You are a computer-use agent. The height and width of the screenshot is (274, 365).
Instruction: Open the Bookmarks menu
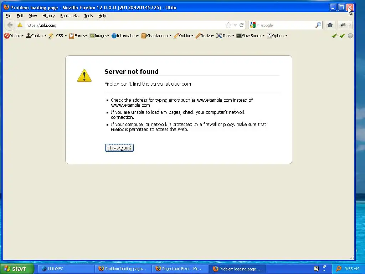tap(70, 16)
